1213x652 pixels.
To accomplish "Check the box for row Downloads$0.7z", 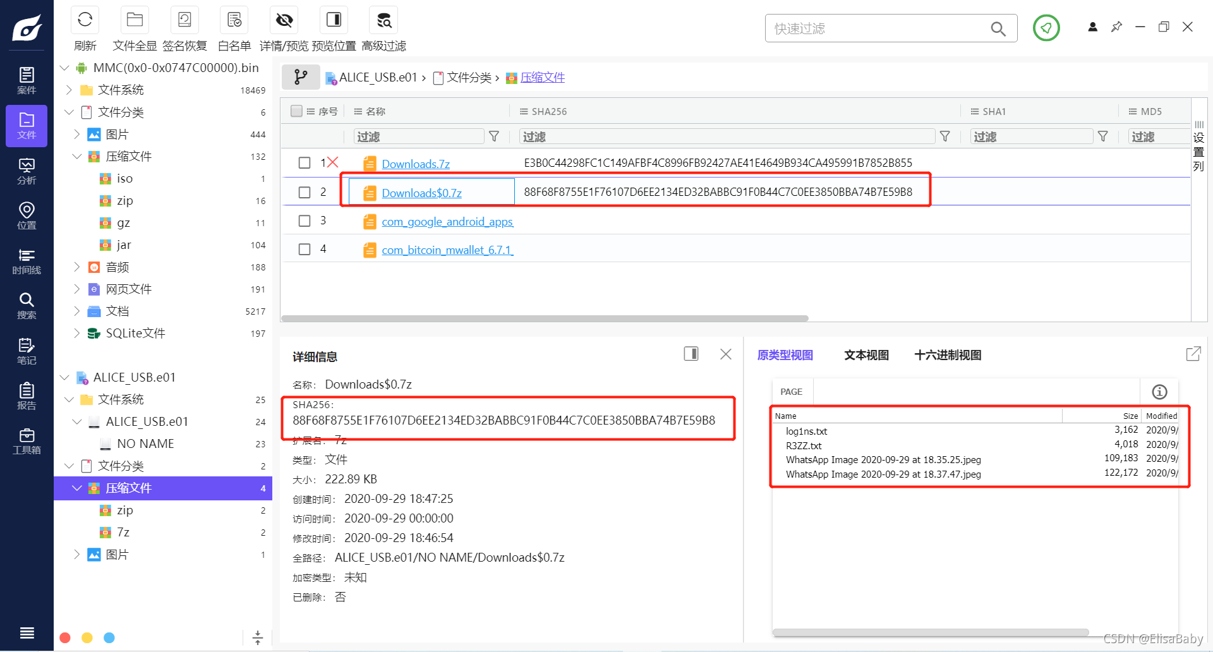I will (x=305, y=192).
